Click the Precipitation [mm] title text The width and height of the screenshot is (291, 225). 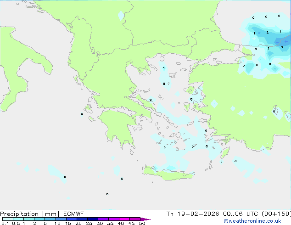tap(30, 214)
